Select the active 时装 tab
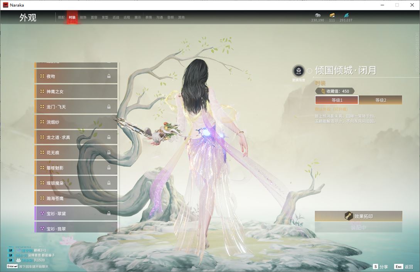Image resolution: width=420 pixels, height=272 pixels. (x=72, y=17)
